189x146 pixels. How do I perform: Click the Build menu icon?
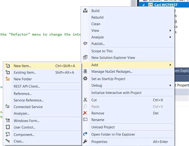tap(85, 10)
